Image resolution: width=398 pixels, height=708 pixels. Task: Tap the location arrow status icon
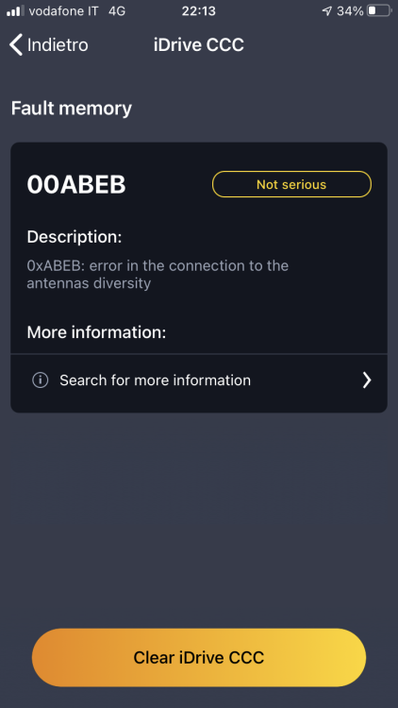point(326,10)
